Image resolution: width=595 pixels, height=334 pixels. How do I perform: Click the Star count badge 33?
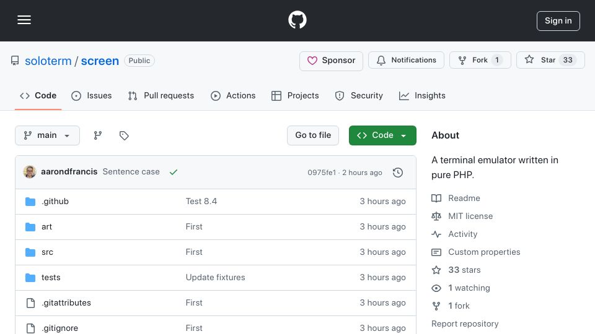point(568,60)
